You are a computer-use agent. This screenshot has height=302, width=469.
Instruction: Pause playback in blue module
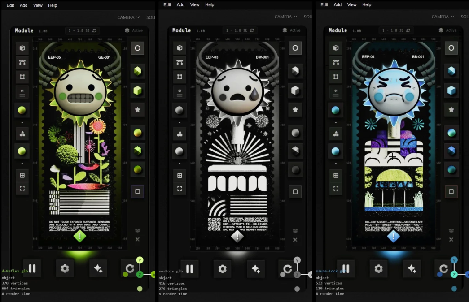point(346,268)
